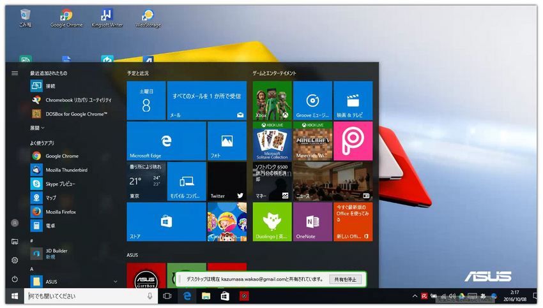Jump to the # section header of the app list
The width and height of the screenshot is (543, 308).
click(31, 240)
